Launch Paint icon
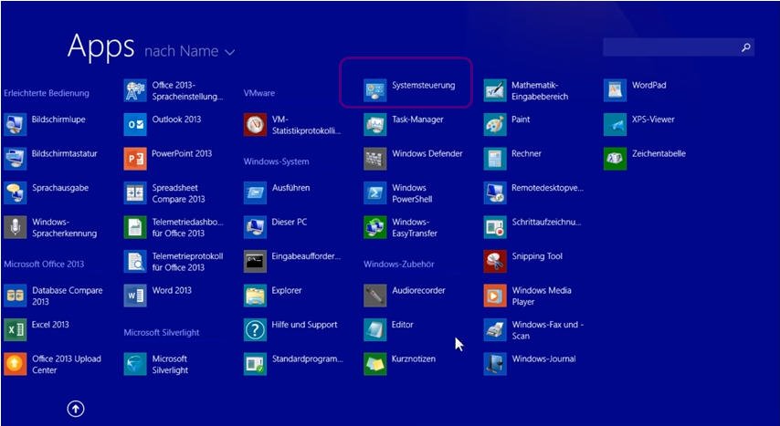Screen dimensions: 780x426 (x=495, y=124)
